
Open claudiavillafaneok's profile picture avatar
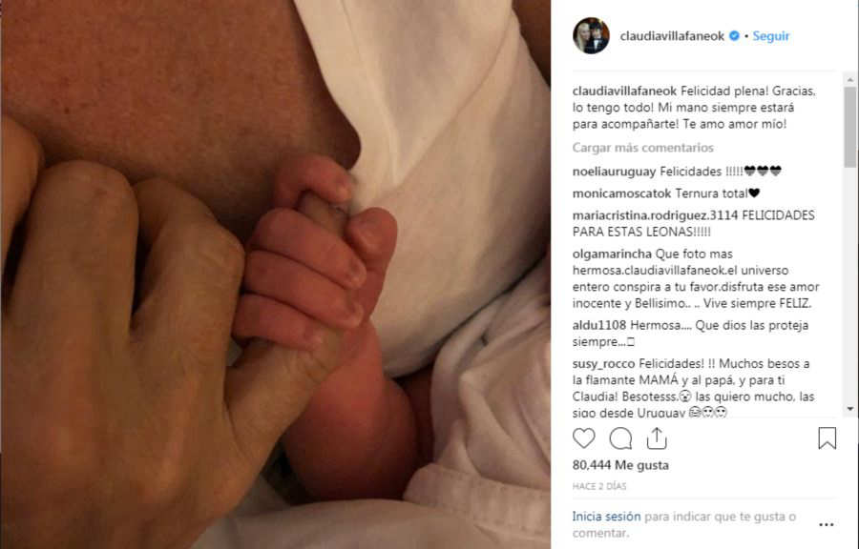pyautogui.click(x=591, y=35)
